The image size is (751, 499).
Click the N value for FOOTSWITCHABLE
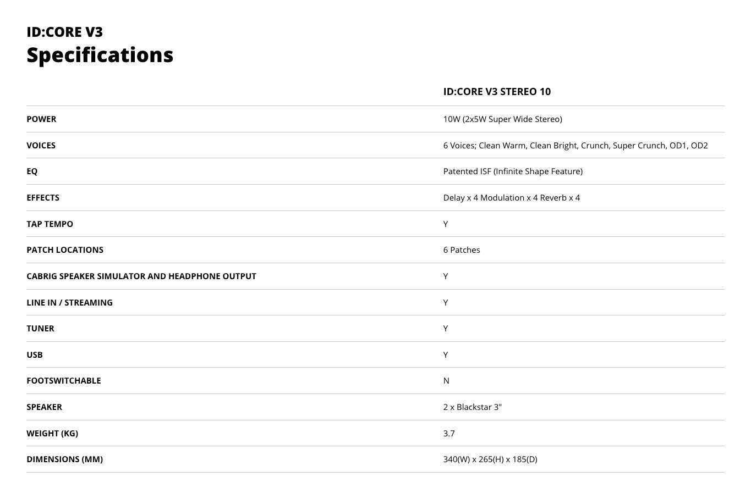click(446, 381)
